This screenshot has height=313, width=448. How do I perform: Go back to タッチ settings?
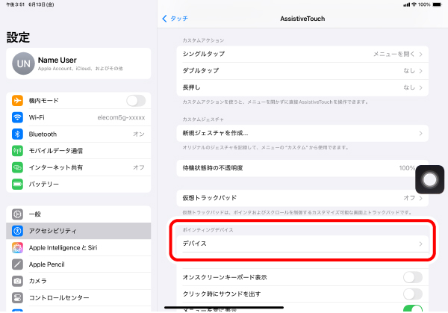[x=175, y=17]
